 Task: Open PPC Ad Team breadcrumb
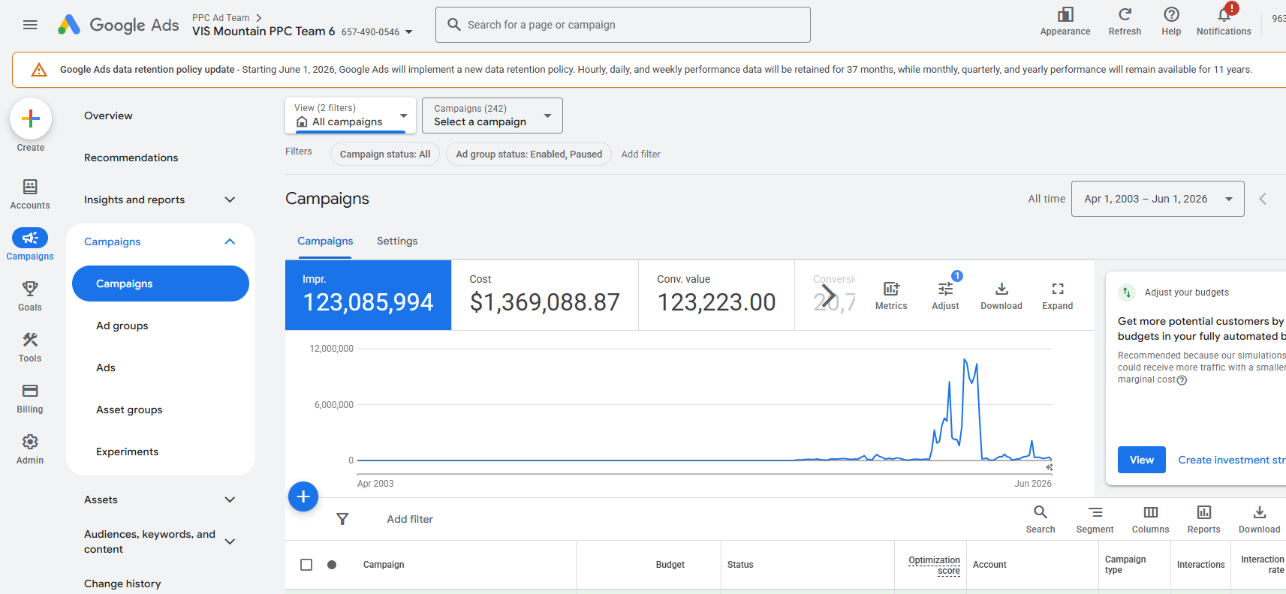click(221, 17)
